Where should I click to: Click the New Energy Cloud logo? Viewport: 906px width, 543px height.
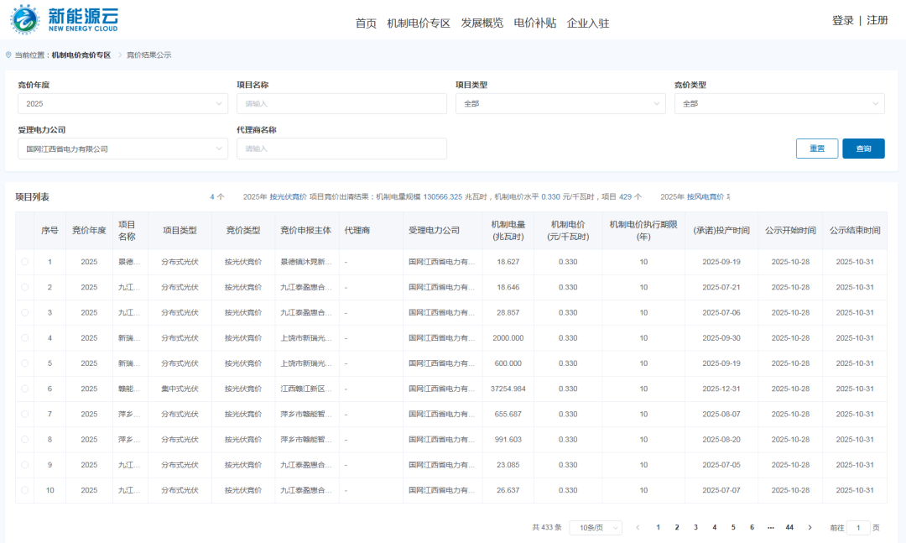[x=63, y=20]
